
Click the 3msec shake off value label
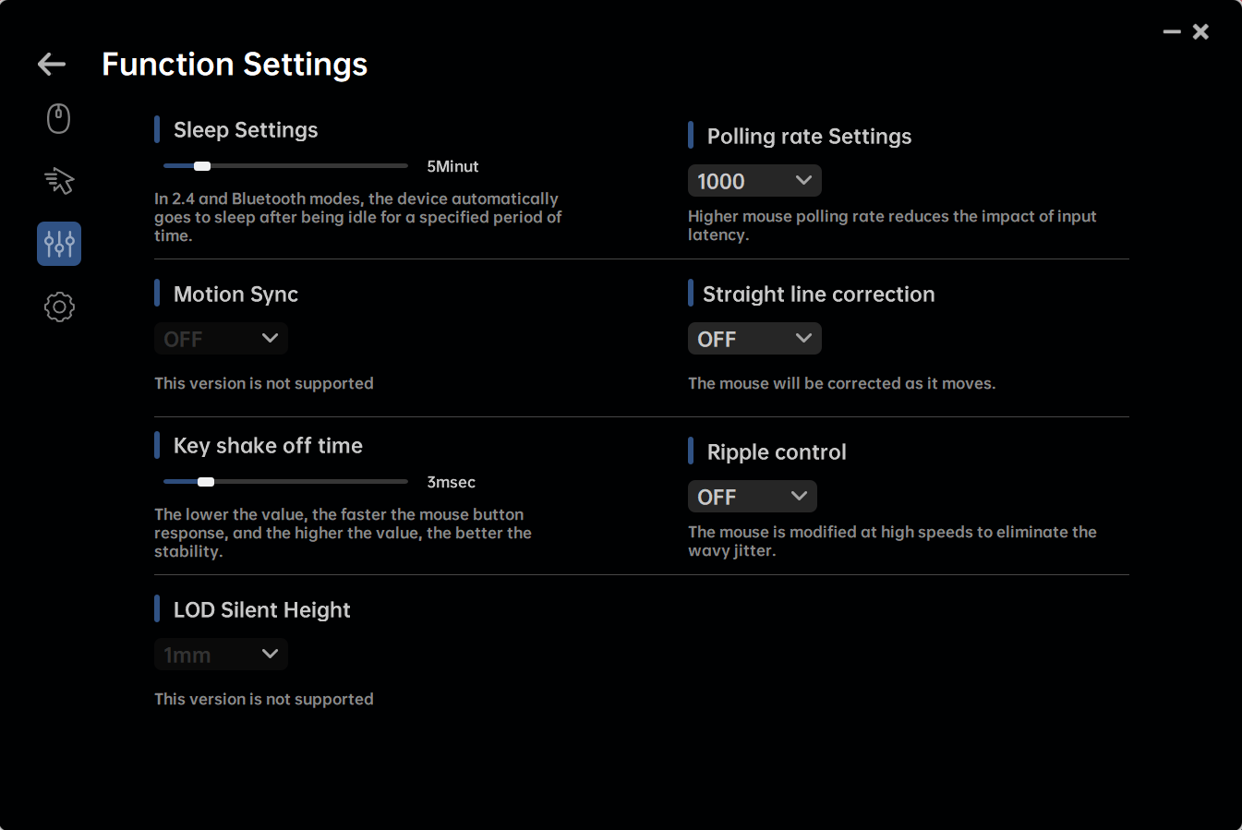point(451,483)
